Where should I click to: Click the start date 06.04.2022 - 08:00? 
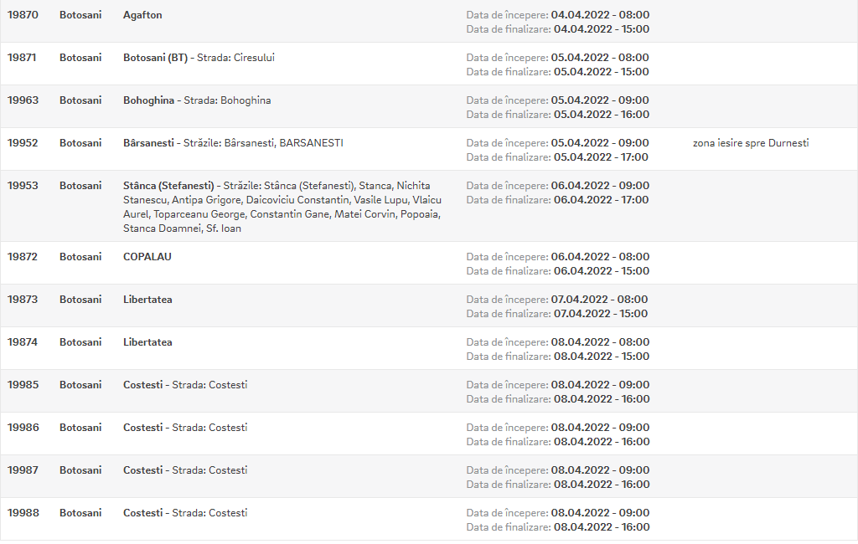(x=600, y=257)
